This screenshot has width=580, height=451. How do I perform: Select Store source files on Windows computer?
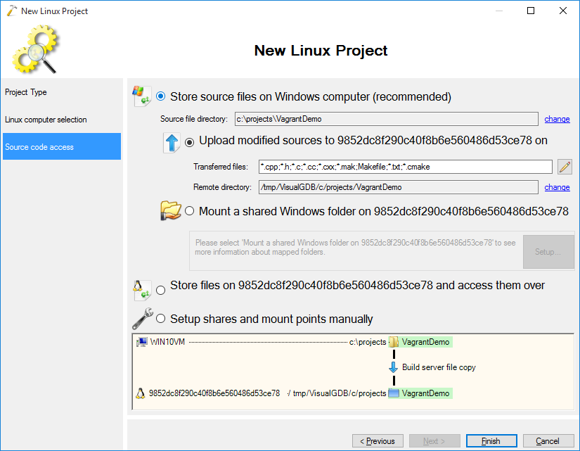(x=161, y=96)
